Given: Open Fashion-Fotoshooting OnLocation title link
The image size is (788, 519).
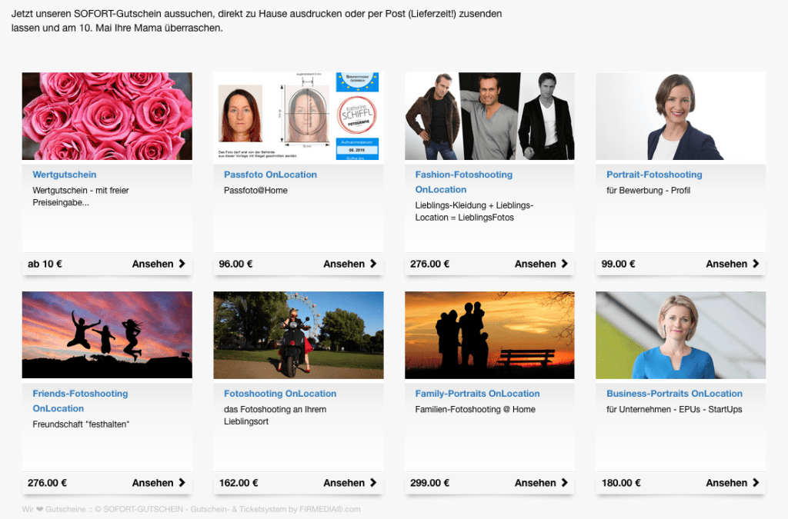Looking at the screenshot, I should coord(463,182).
